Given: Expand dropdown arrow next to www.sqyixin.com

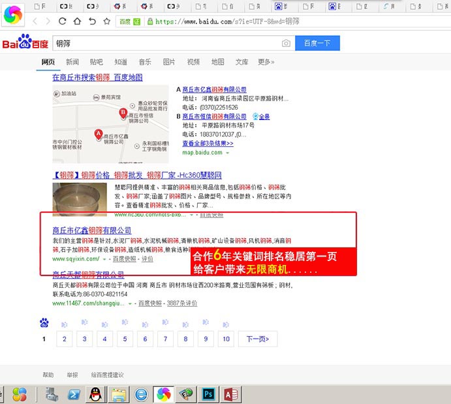Looking at the screenshot, I should (x=104, y=259).
